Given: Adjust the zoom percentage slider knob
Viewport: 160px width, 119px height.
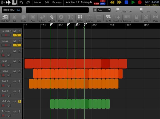Looking at the screenshot, I should pos(141,9).
